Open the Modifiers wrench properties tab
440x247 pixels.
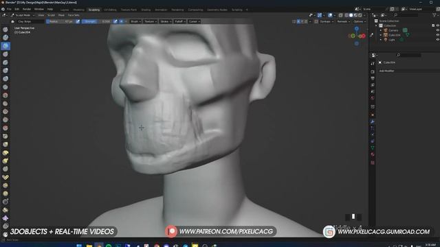click(373, 121)
